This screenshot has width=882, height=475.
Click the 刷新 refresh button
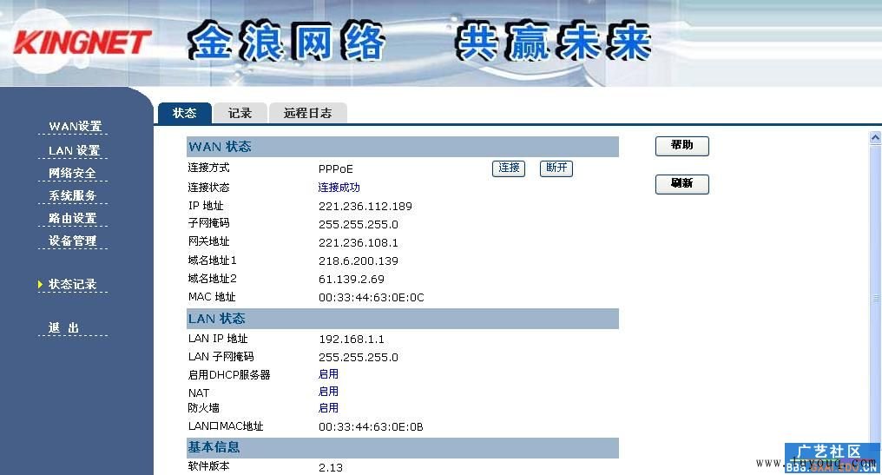coord(681,184)
